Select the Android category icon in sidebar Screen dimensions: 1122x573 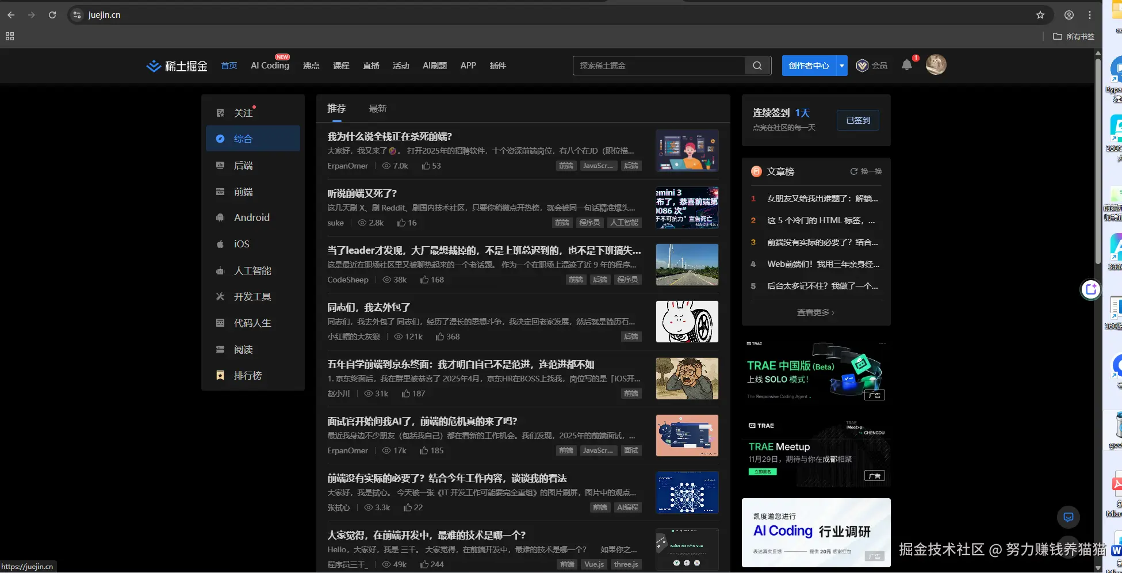(220, 217)
